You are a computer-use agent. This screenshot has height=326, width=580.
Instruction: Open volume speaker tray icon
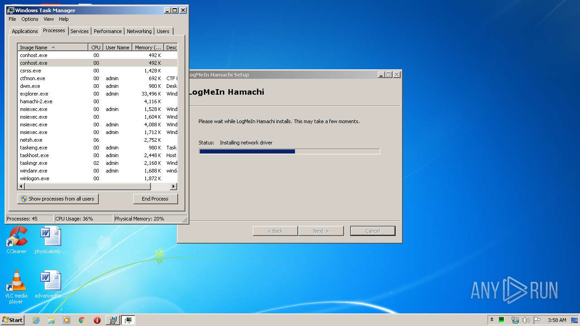click(x=526, y=320)
